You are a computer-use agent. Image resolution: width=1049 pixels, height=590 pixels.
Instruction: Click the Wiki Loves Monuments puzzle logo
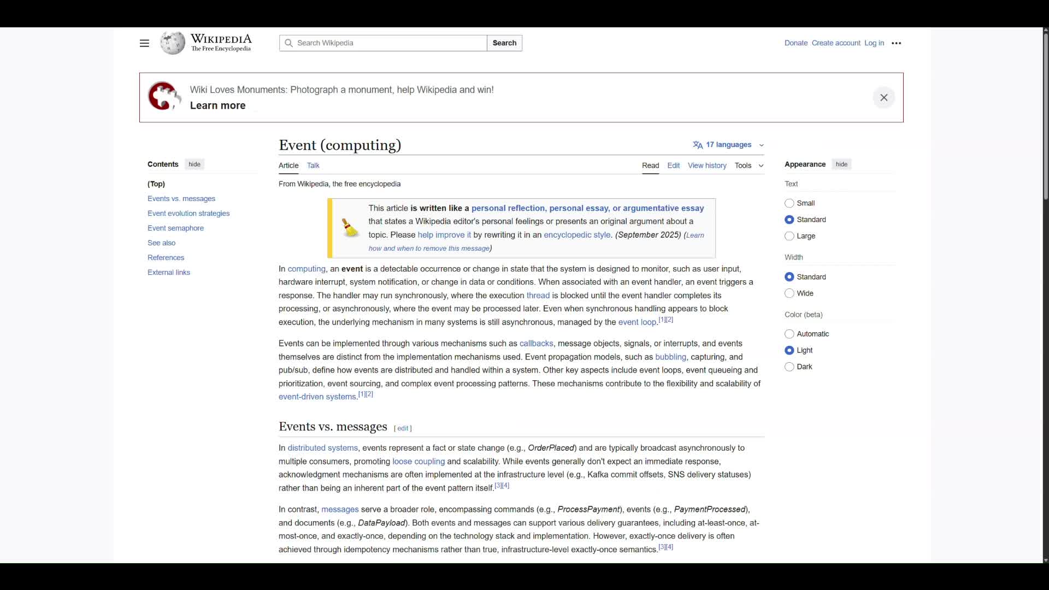(x=163, y=97)
